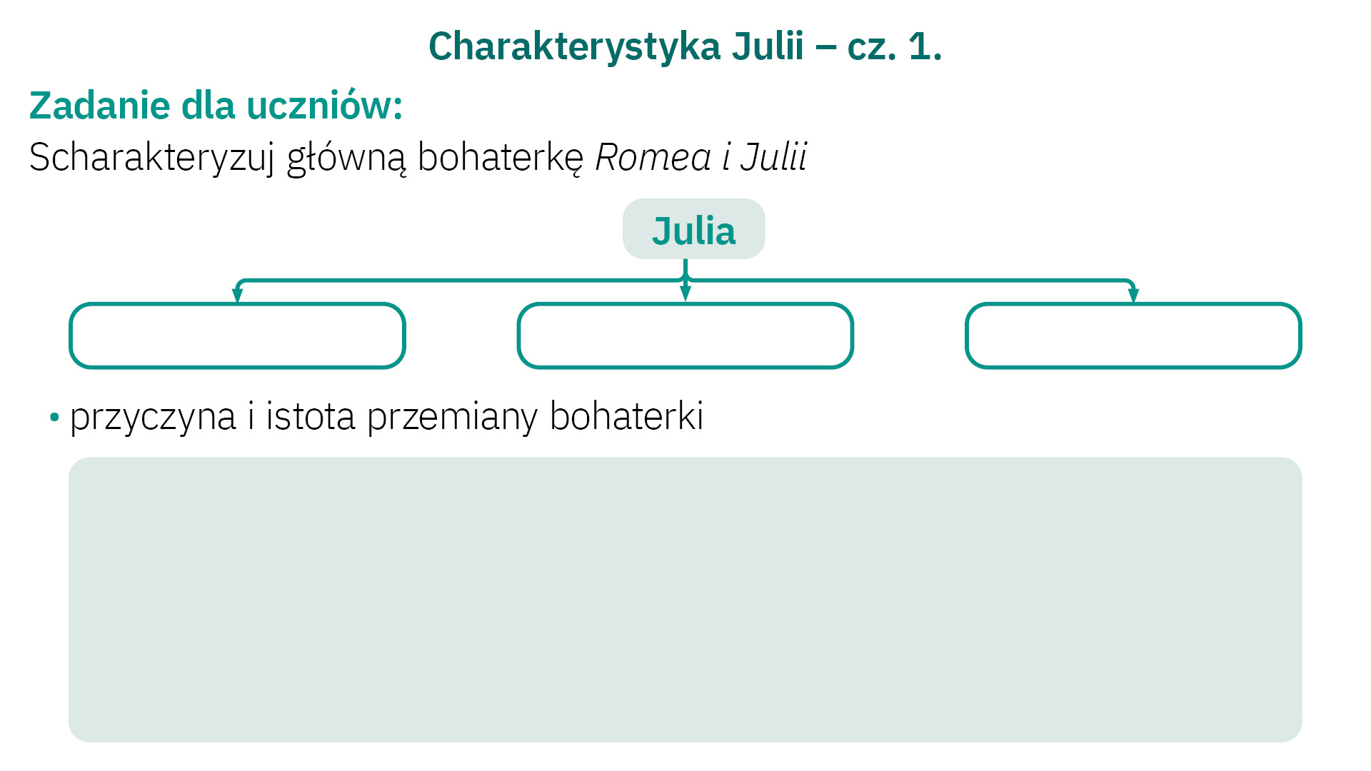
Task: Click the teal bullet dot before 'przyczyna'
Action: coord(54,417)
